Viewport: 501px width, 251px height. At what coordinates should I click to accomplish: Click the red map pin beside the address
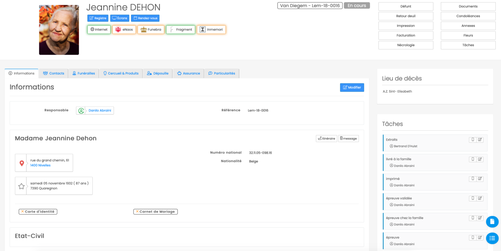pyautogui.click(x=22, y=163)
